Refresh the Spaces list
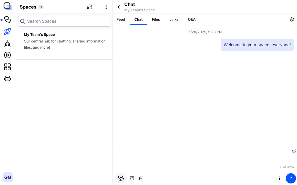The width and height of the screenshot is (297, 185). [x=90, y=7]
